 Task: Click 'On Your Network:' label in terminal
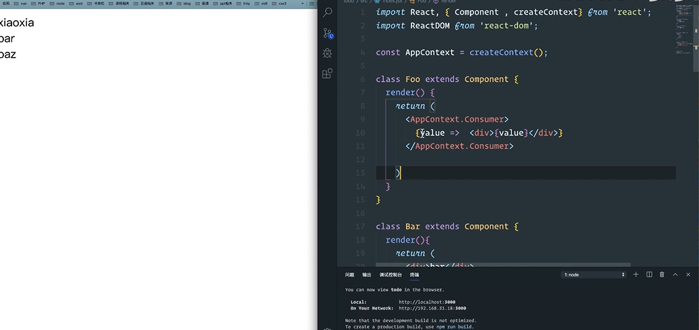(x=371, y=308)
